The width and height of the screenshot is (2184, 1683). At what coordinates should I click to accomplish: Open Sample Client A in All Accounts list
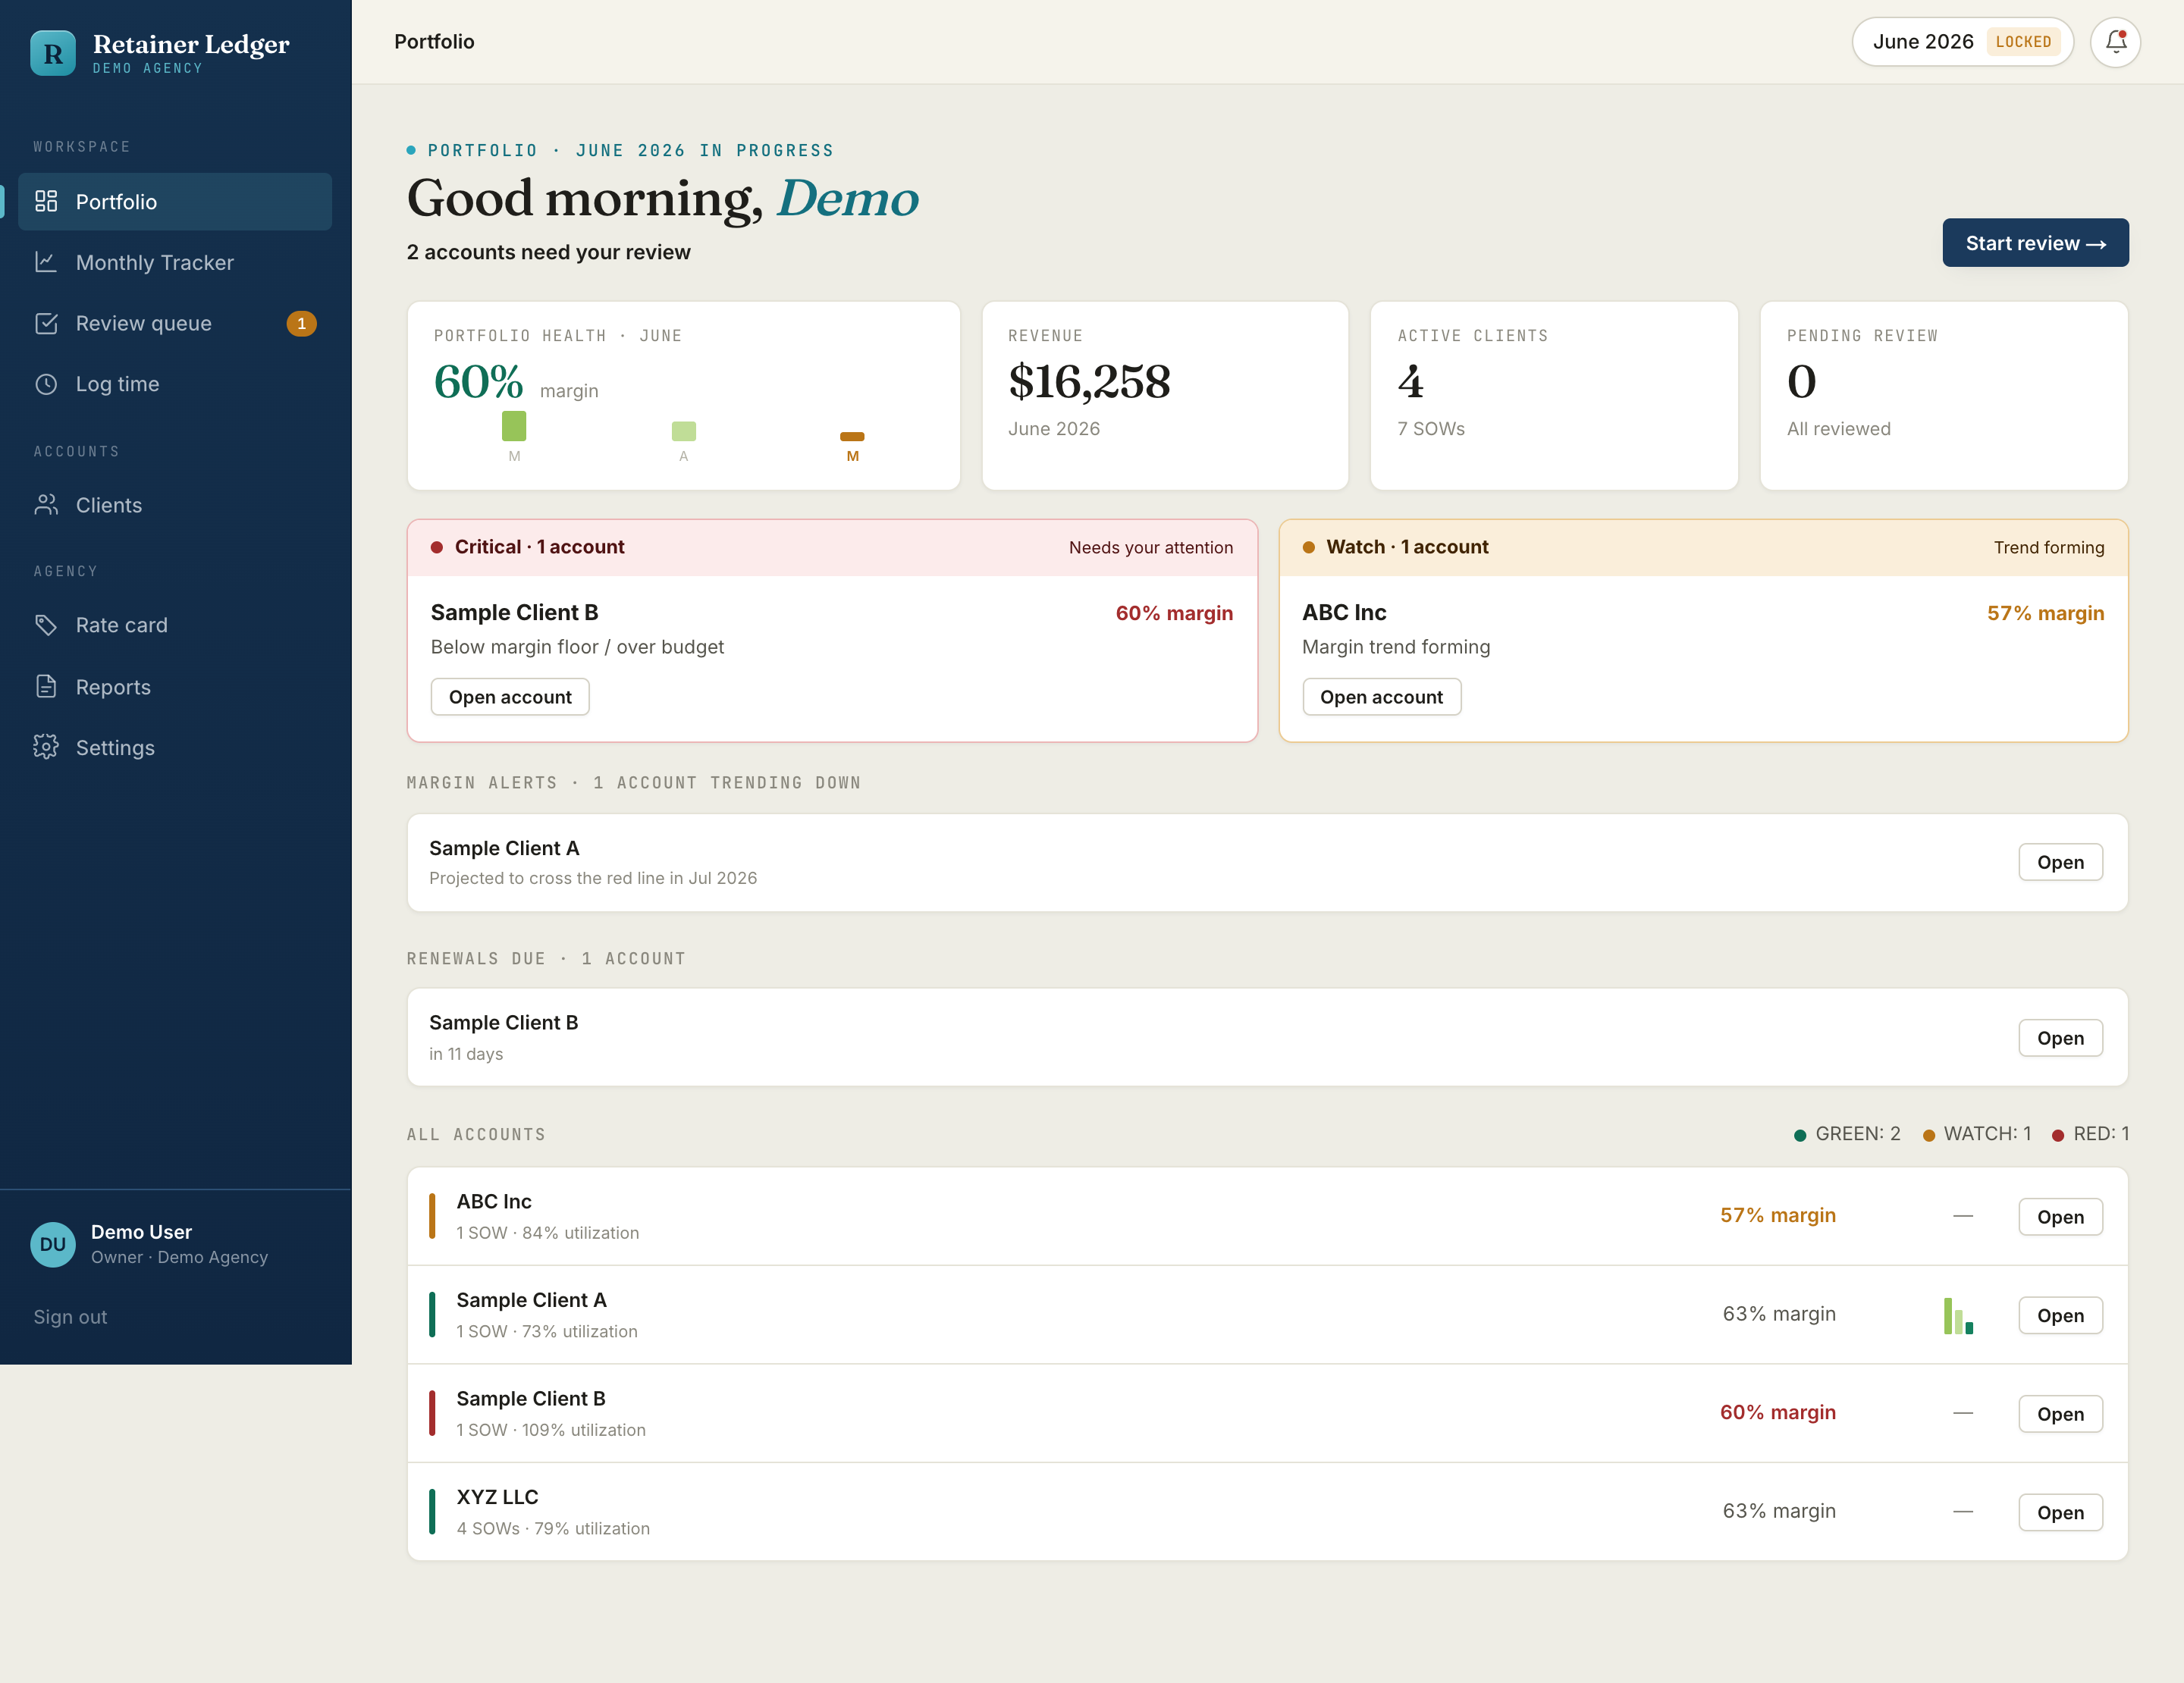pos(2060,1315)
